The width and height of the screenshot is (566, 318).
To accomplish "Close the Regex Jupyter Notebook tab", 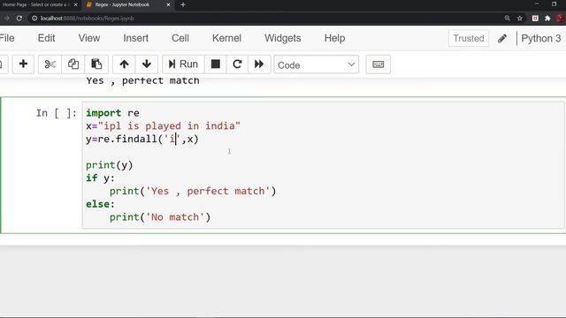I will coord(168,4).
